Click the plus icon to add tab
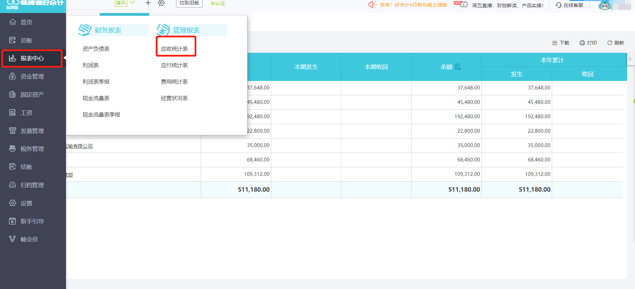The image size is (635, 289). [148, 3]
